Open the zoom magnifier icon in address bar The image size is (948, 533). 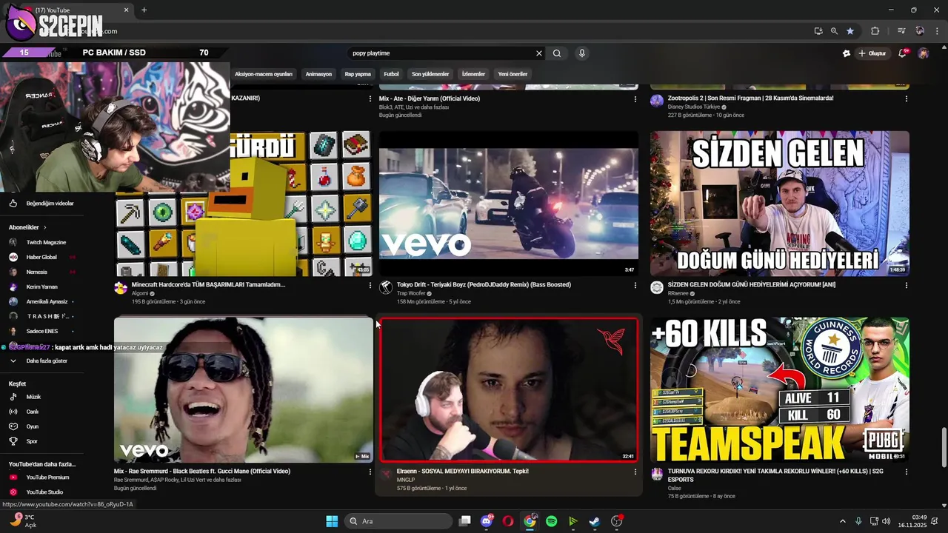point(834,31)
